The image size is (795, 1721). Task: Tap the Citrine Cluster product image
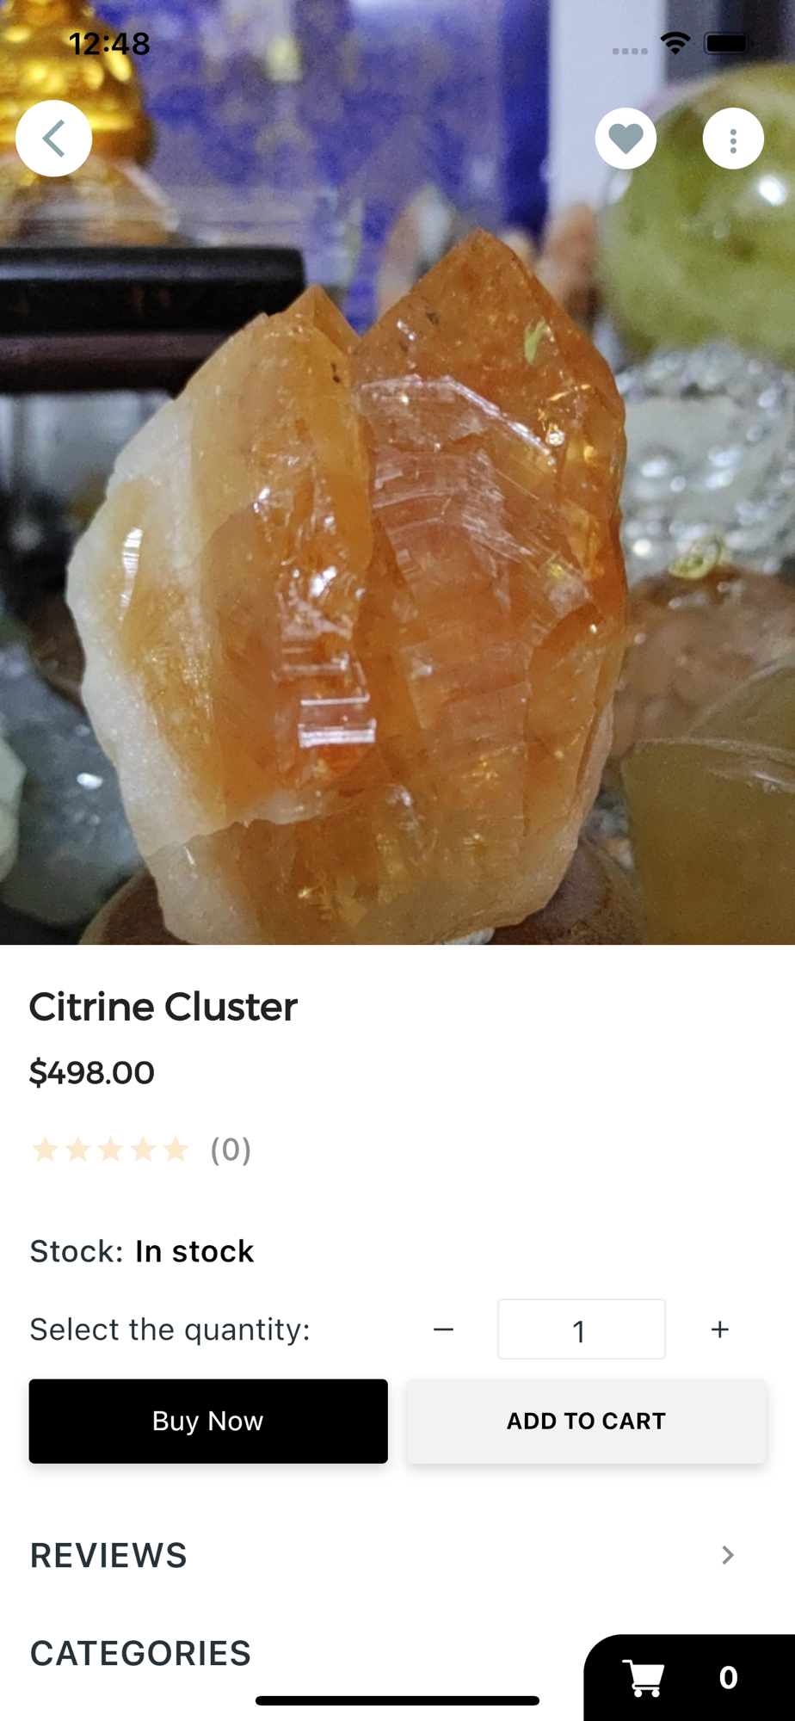397,472
